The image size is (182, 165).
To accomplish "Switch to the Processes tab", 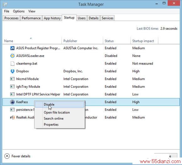I will (11, 18).
